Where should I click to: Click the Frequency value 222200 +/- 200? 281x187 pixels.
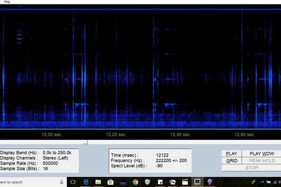point(171,160)
